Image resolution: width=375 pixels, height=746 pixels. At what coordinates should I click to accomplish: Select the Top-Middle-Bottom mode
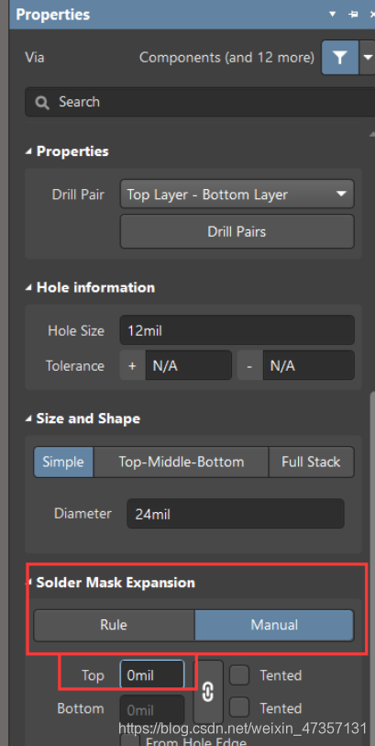coord(182,462)
